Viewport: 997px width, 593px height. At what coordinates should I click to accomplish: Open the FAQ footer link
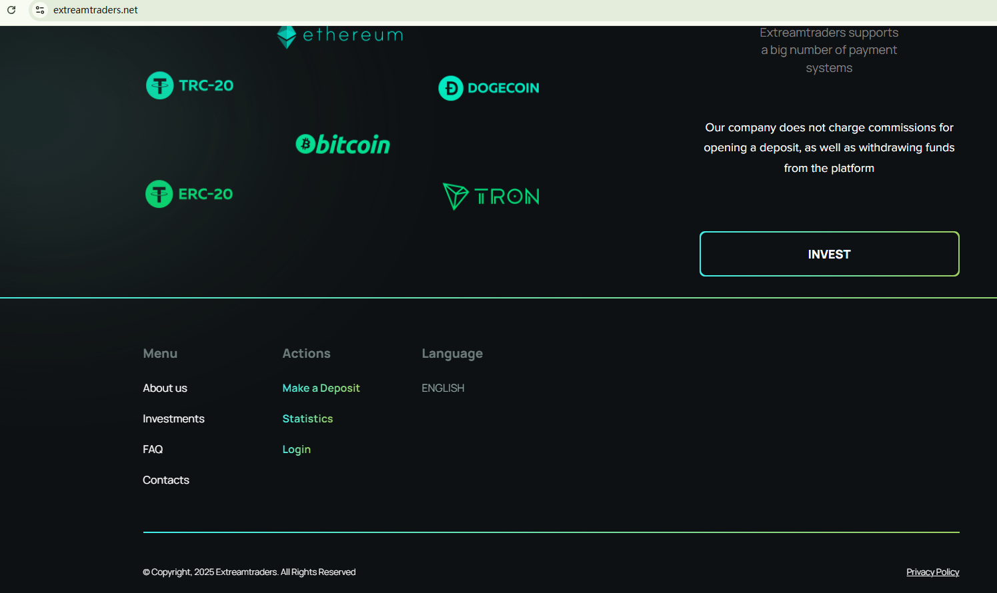[153, 449]
